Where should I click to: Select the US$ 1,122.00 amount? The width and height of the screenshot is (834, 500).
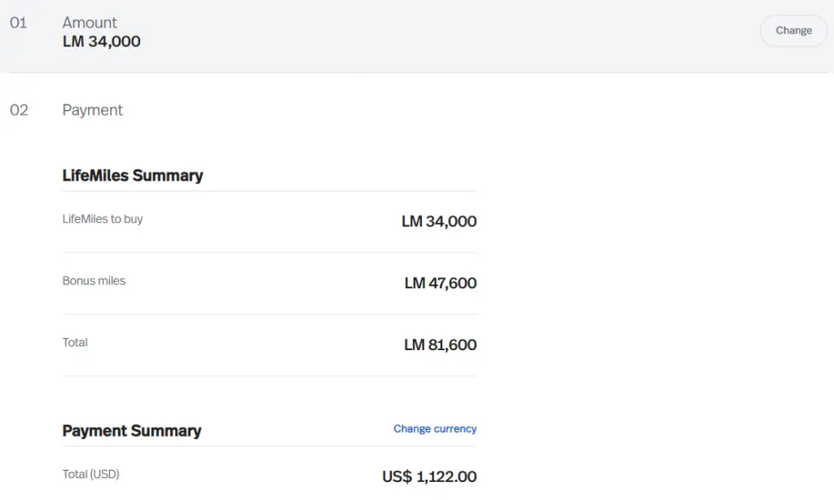pos(429,476)
